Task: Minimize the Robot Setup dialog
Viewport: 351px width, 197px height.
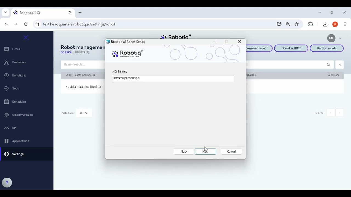Action: point(214,42)
